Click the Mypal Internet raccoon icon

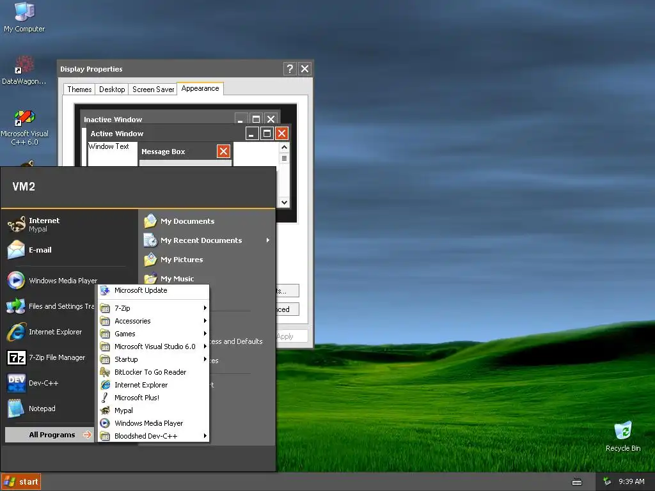[17, 224]
